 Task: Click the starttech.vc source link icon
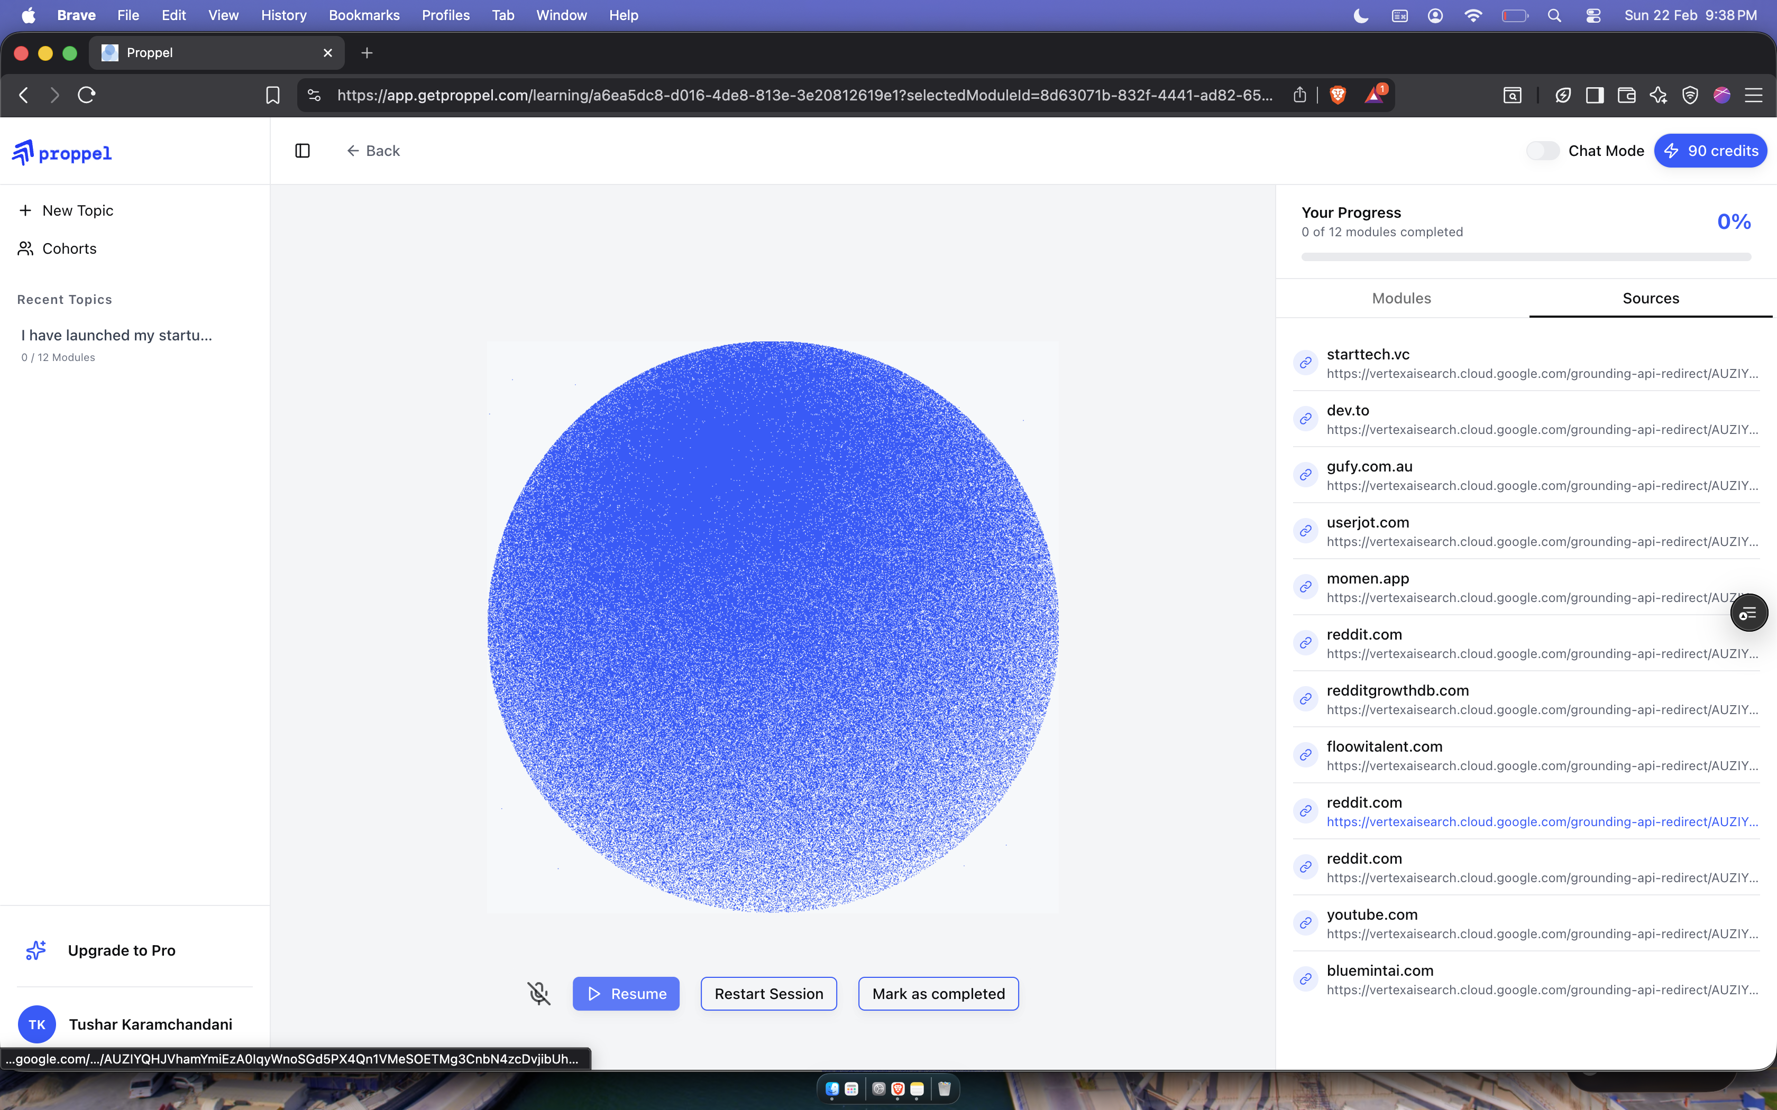coord(1306,363)
